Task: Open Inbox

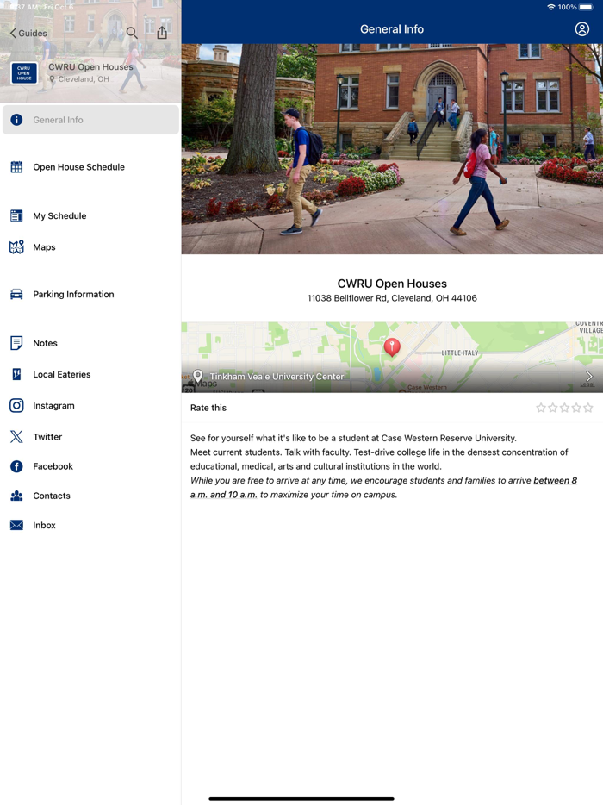Action: tap(90, 525)
